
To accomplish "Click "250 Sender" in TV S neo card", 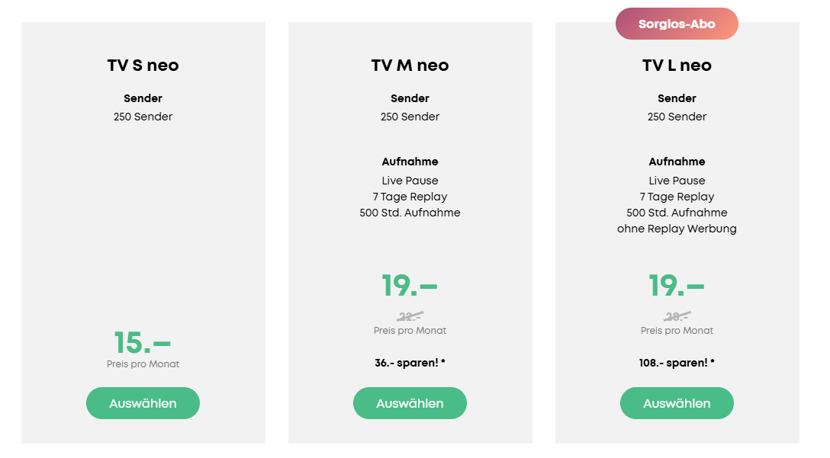I will tap(143, 117).
